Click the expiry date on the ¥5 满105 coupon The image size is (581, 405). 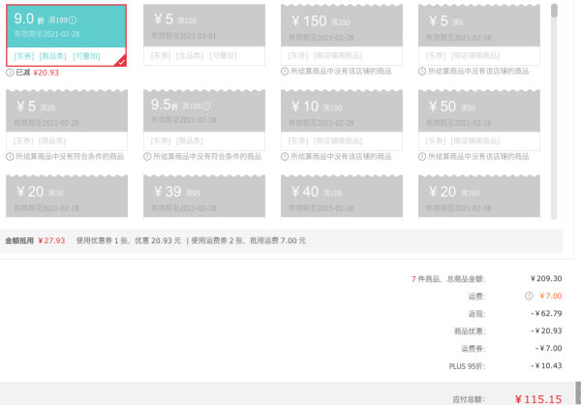point(183,36)
